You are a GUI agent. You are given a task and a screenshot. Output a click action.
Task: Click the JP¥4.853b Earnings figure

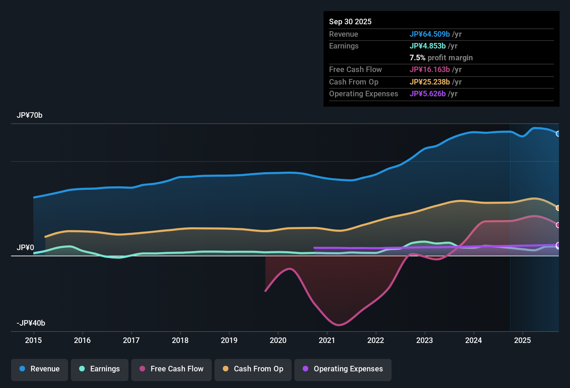pyautogui.click(x=428, y=46)
